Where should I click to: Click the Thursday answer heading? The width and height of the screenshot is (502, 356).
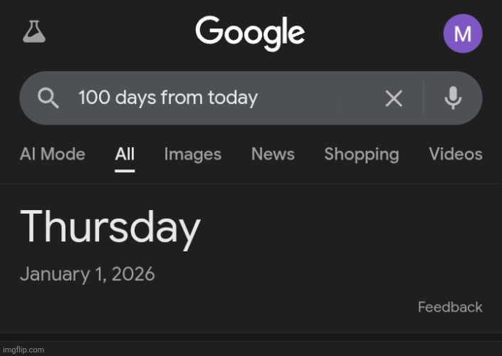[x=110, y=228]
